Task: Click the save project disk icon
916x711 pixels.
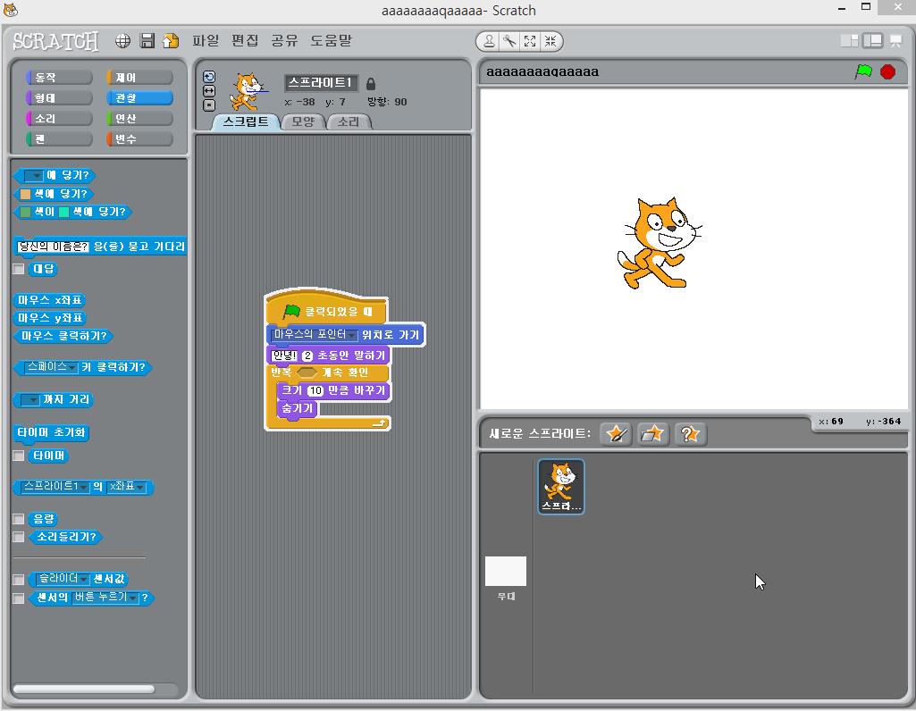Action: point(147,41)
